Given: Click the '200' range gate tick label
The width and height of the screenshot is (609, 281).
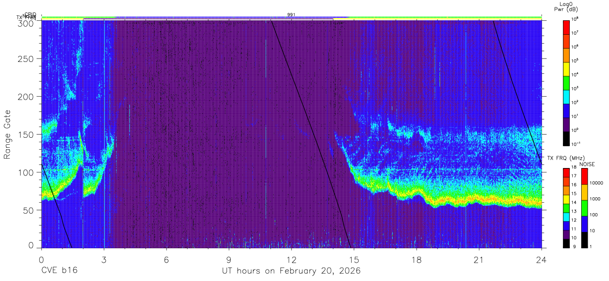Looking at the screenshot, I should (26, 97).
